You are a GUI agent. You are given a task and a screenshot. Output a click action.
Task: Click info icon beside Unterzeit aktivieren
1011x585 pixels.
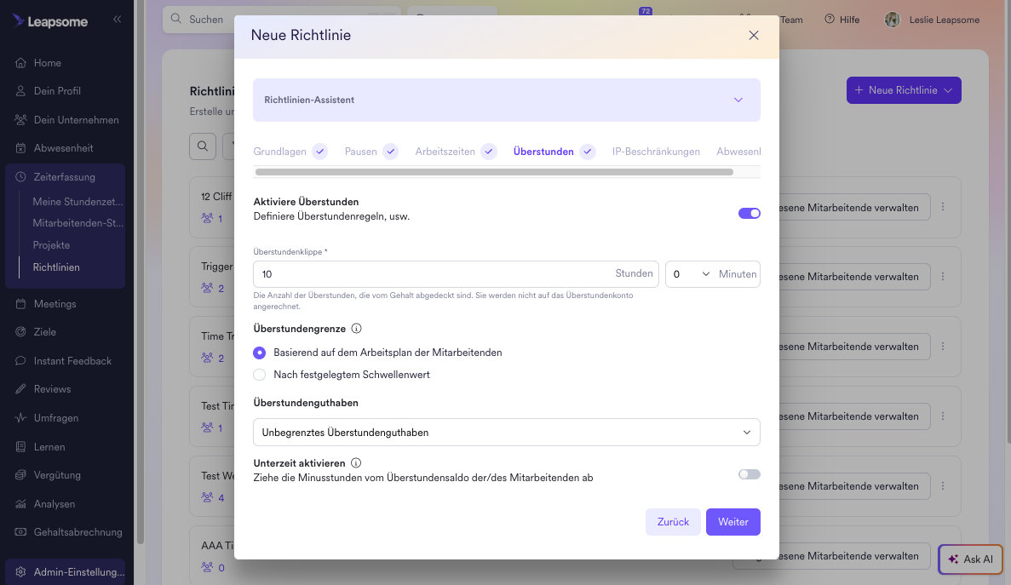coord(356,463)
